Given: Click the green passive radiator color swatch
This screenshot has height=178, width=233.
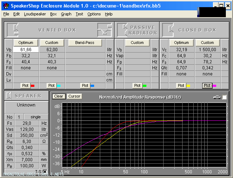Looking at the screenshot, I should point(145,86).
